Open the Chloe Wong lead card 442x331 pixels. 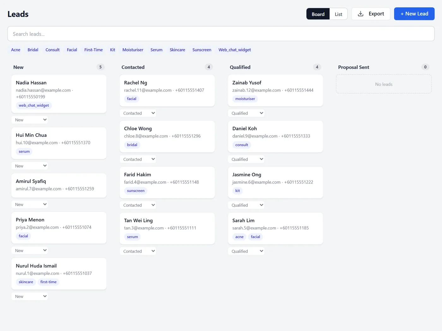coord(167,136)
